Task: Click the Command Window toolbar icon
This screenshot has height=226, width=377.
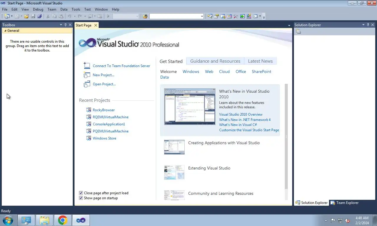Action: tap(255, 16)
